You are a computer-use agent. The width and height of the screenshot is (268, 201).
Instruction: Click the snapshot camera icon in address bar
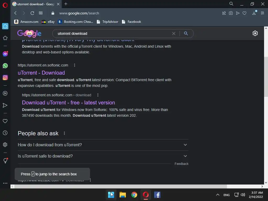[x=231, y=13]
